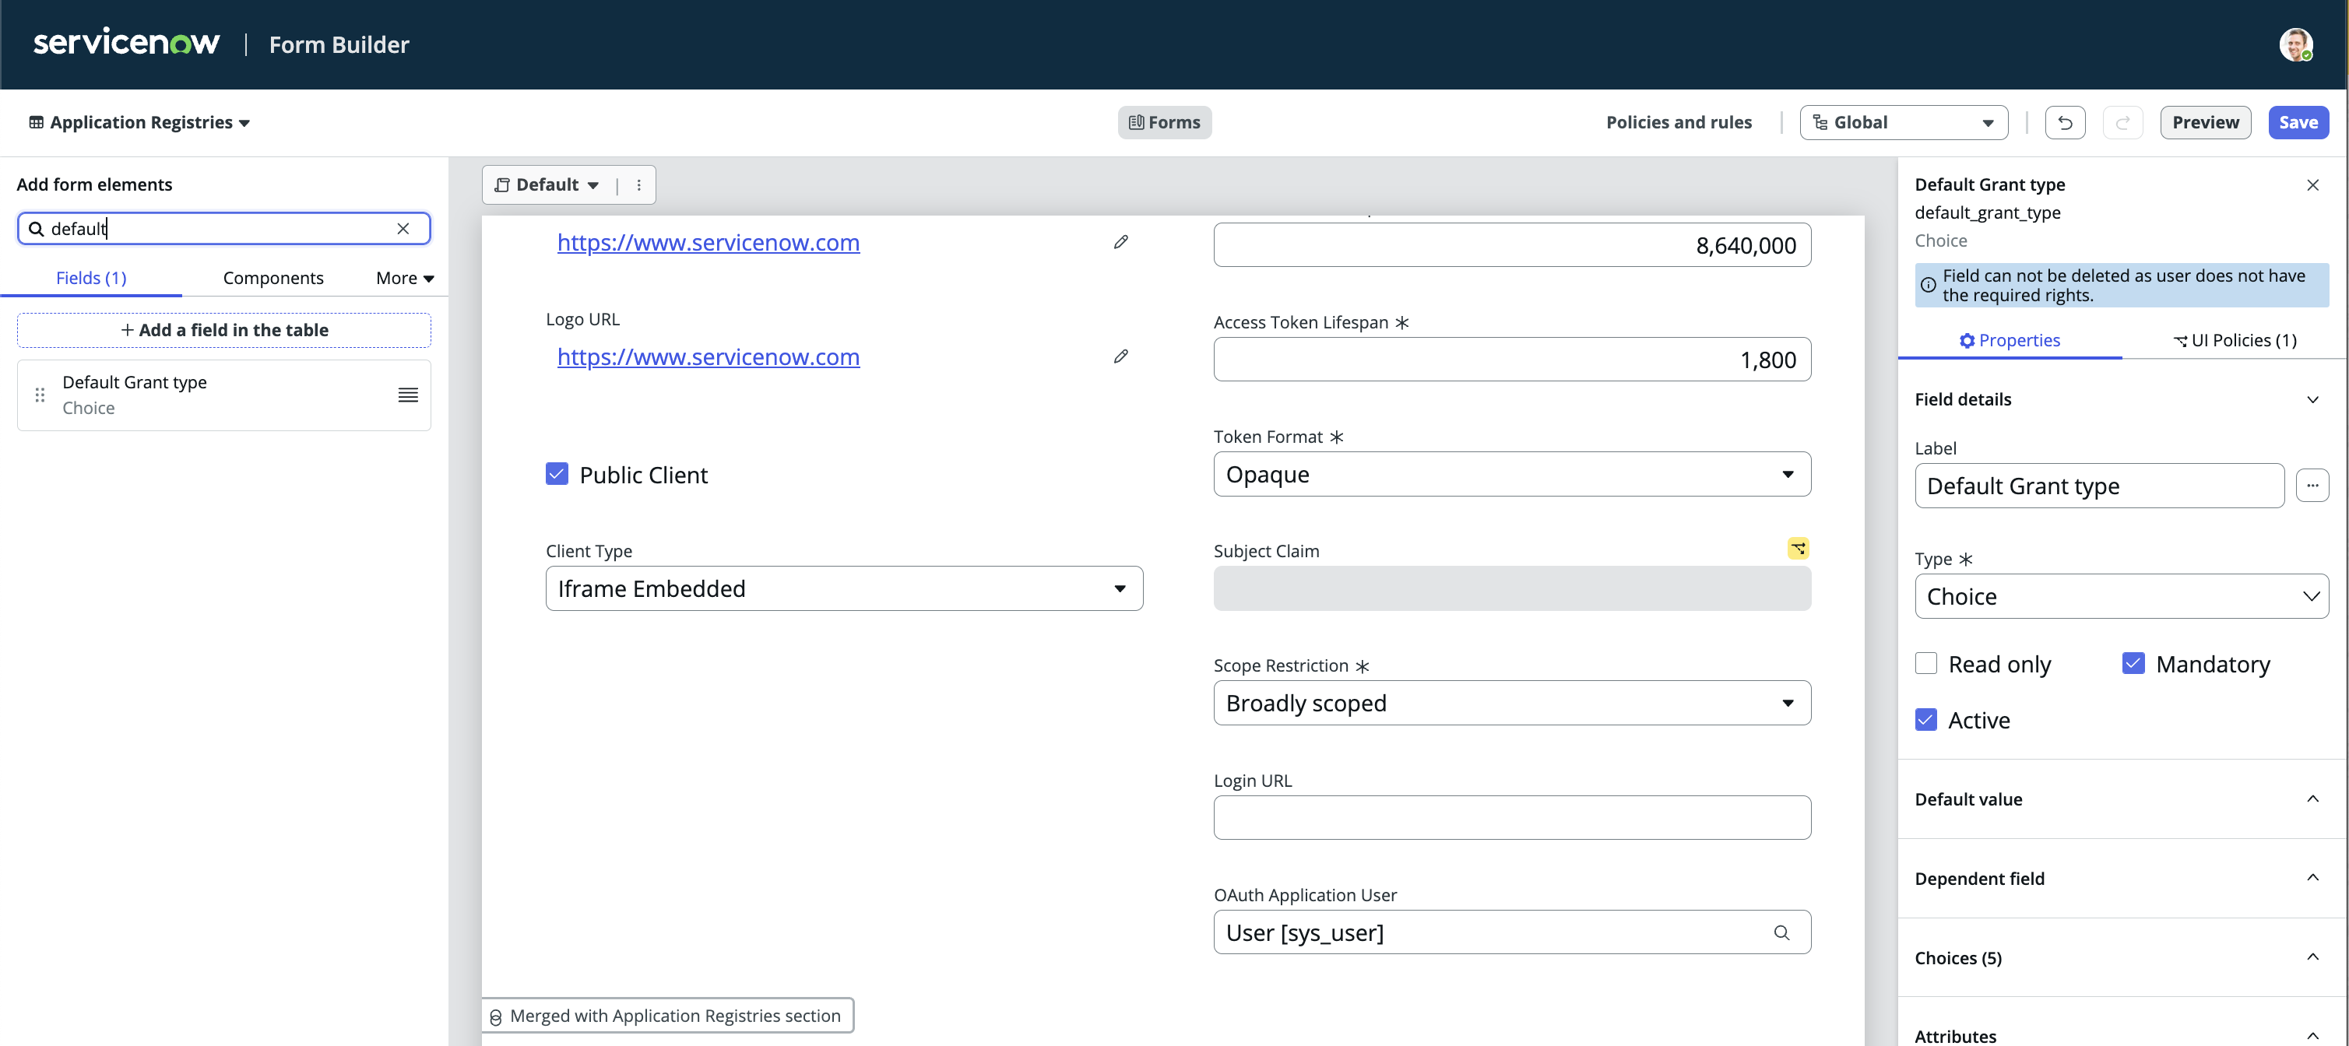Open the servicenow.com Logo URL link
This screenshot has width=2349, height=1046.
(709, 357)
